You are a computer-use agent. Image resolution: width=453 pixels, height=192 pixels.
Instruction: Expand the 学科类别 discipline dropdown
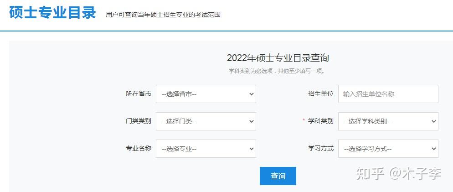(388, 121)
